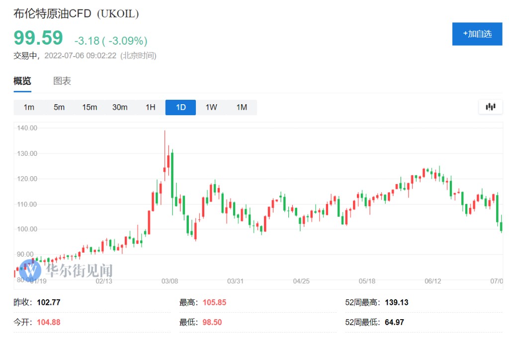The height and width of the screenshot is (337, 509).
Task: Select the 1D daily interval
Action: (x=180, y=107)
